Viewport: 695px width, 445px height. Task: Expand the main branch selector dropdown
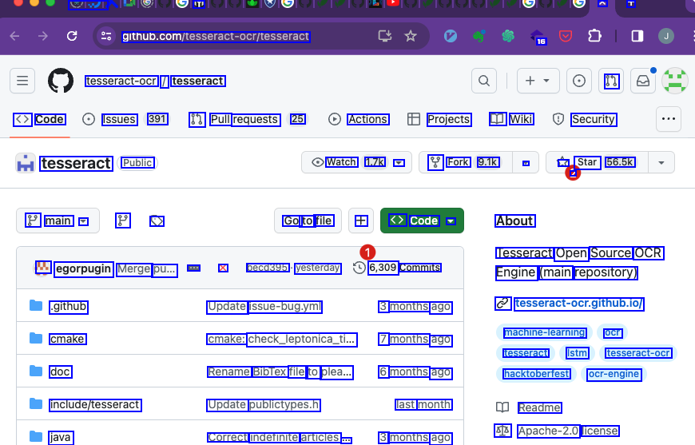coord(58,221)
